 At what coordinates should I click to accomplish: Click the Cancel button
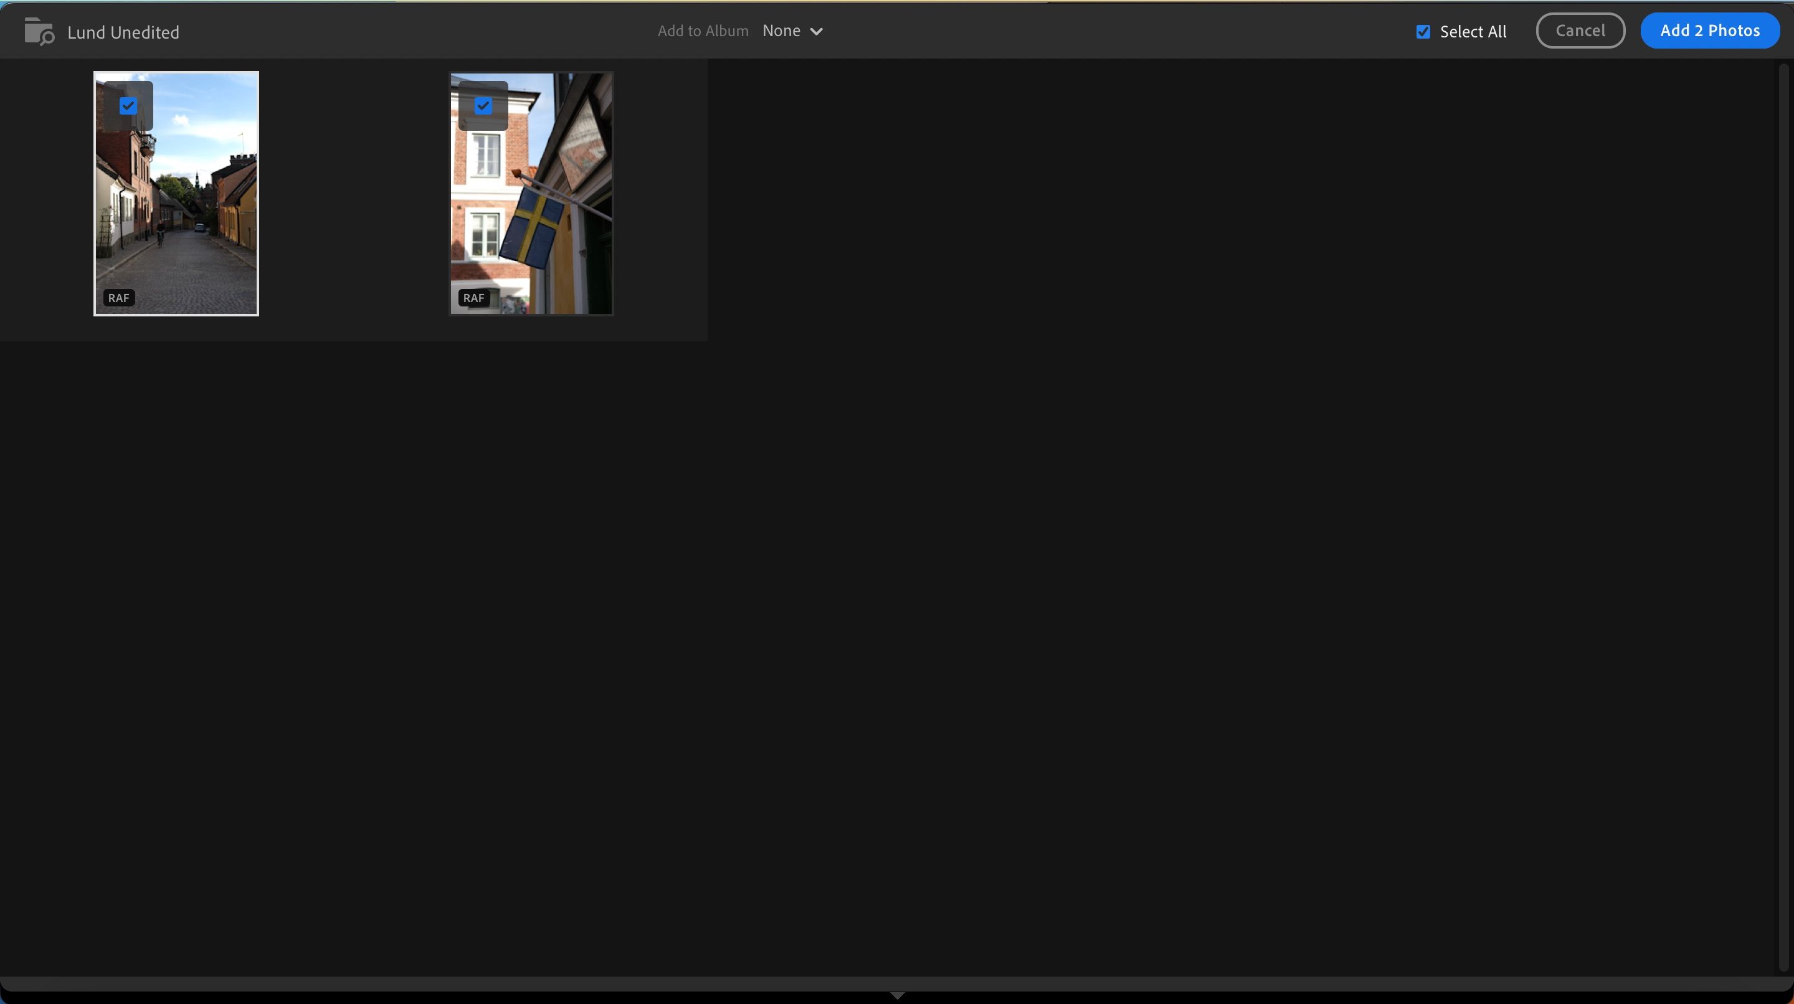pos(1580,30)
